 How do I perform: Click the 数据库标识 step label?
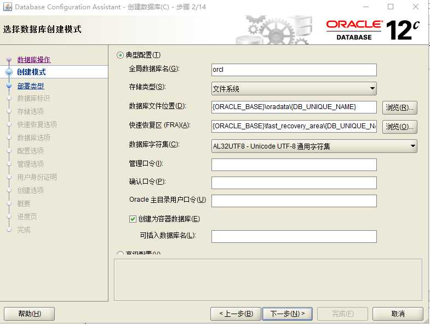33,98
